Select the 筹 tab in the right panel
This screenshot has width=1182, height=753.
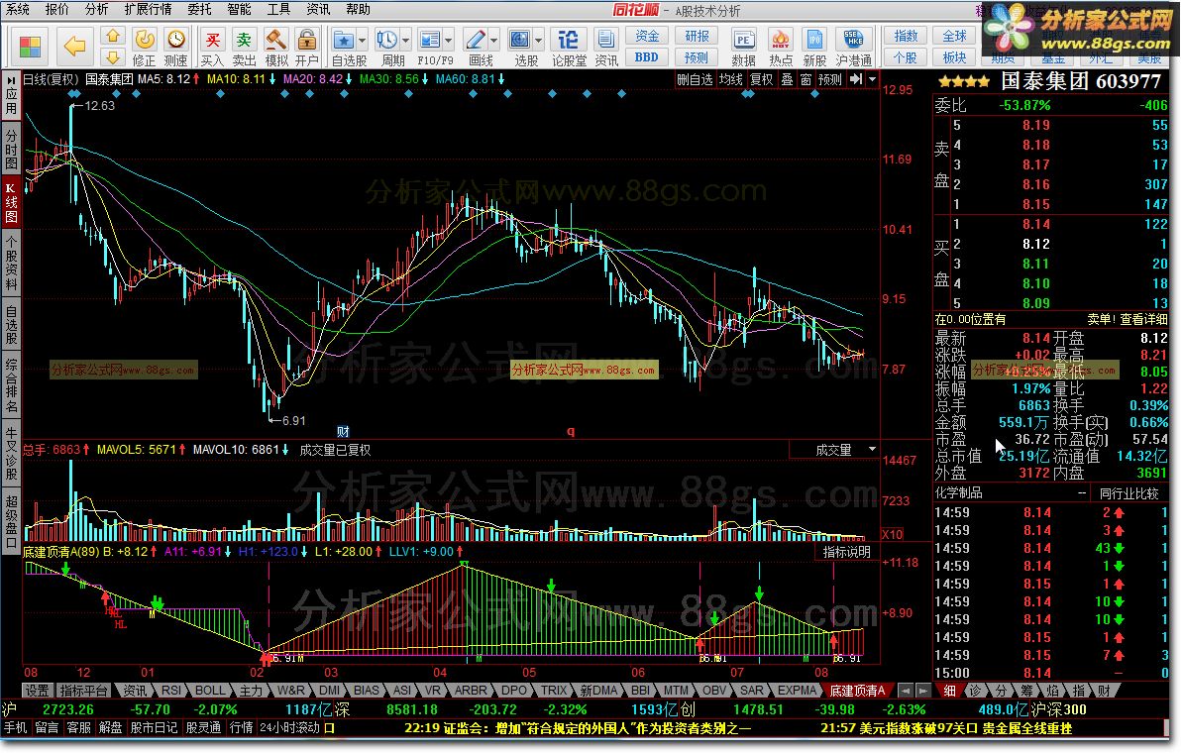(x=1026, y=691)
